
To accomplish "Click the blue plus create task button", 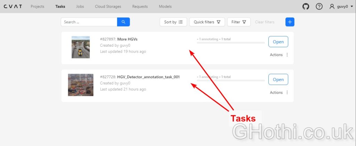I will (x=290, y=22).
